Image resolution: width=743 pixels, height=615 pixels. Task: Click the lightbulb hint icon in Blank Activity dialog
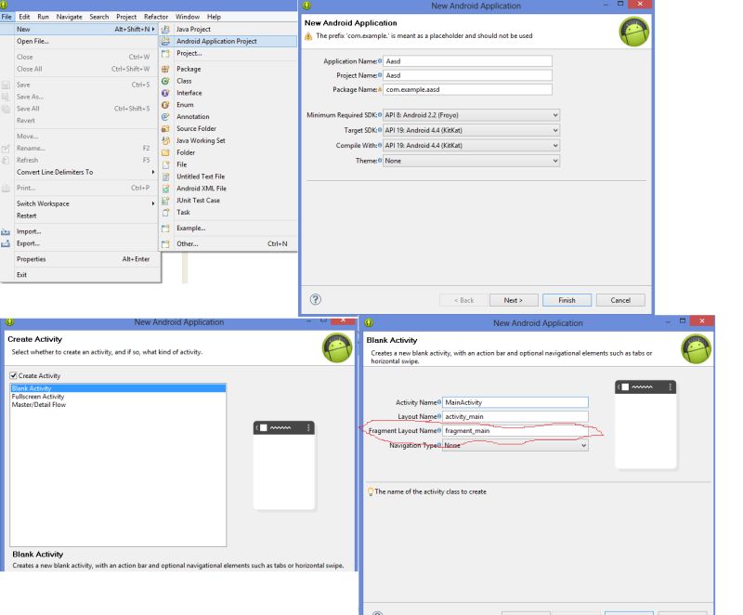click(371, 491)
